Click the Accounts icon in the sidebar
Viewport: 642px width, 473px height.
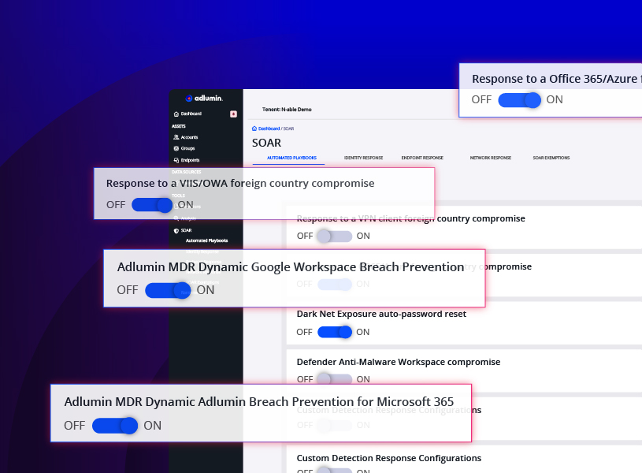click(176, 137)
